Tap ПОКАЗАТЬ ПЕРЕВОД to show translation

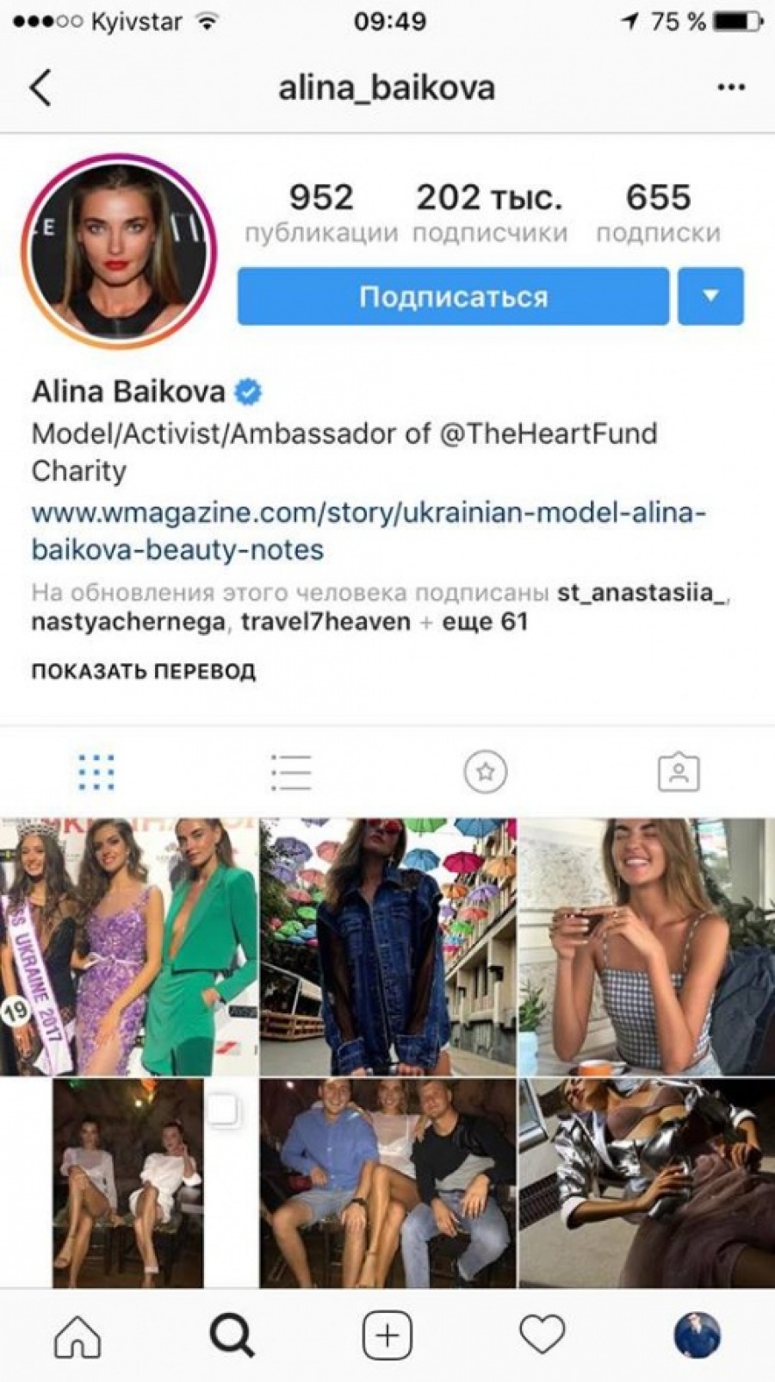tap(144, 671)
